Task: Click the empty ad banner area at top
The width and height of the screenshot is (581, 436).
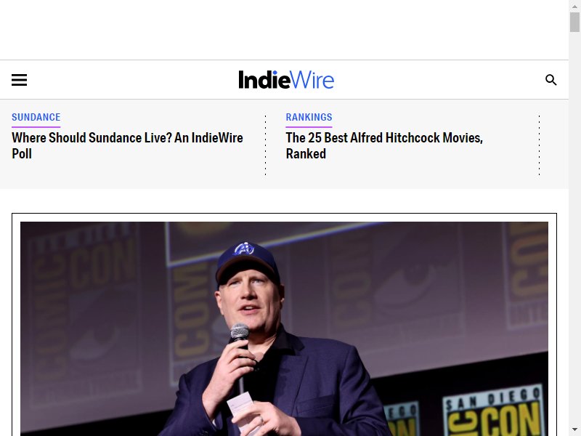Action: pos(284,30)
